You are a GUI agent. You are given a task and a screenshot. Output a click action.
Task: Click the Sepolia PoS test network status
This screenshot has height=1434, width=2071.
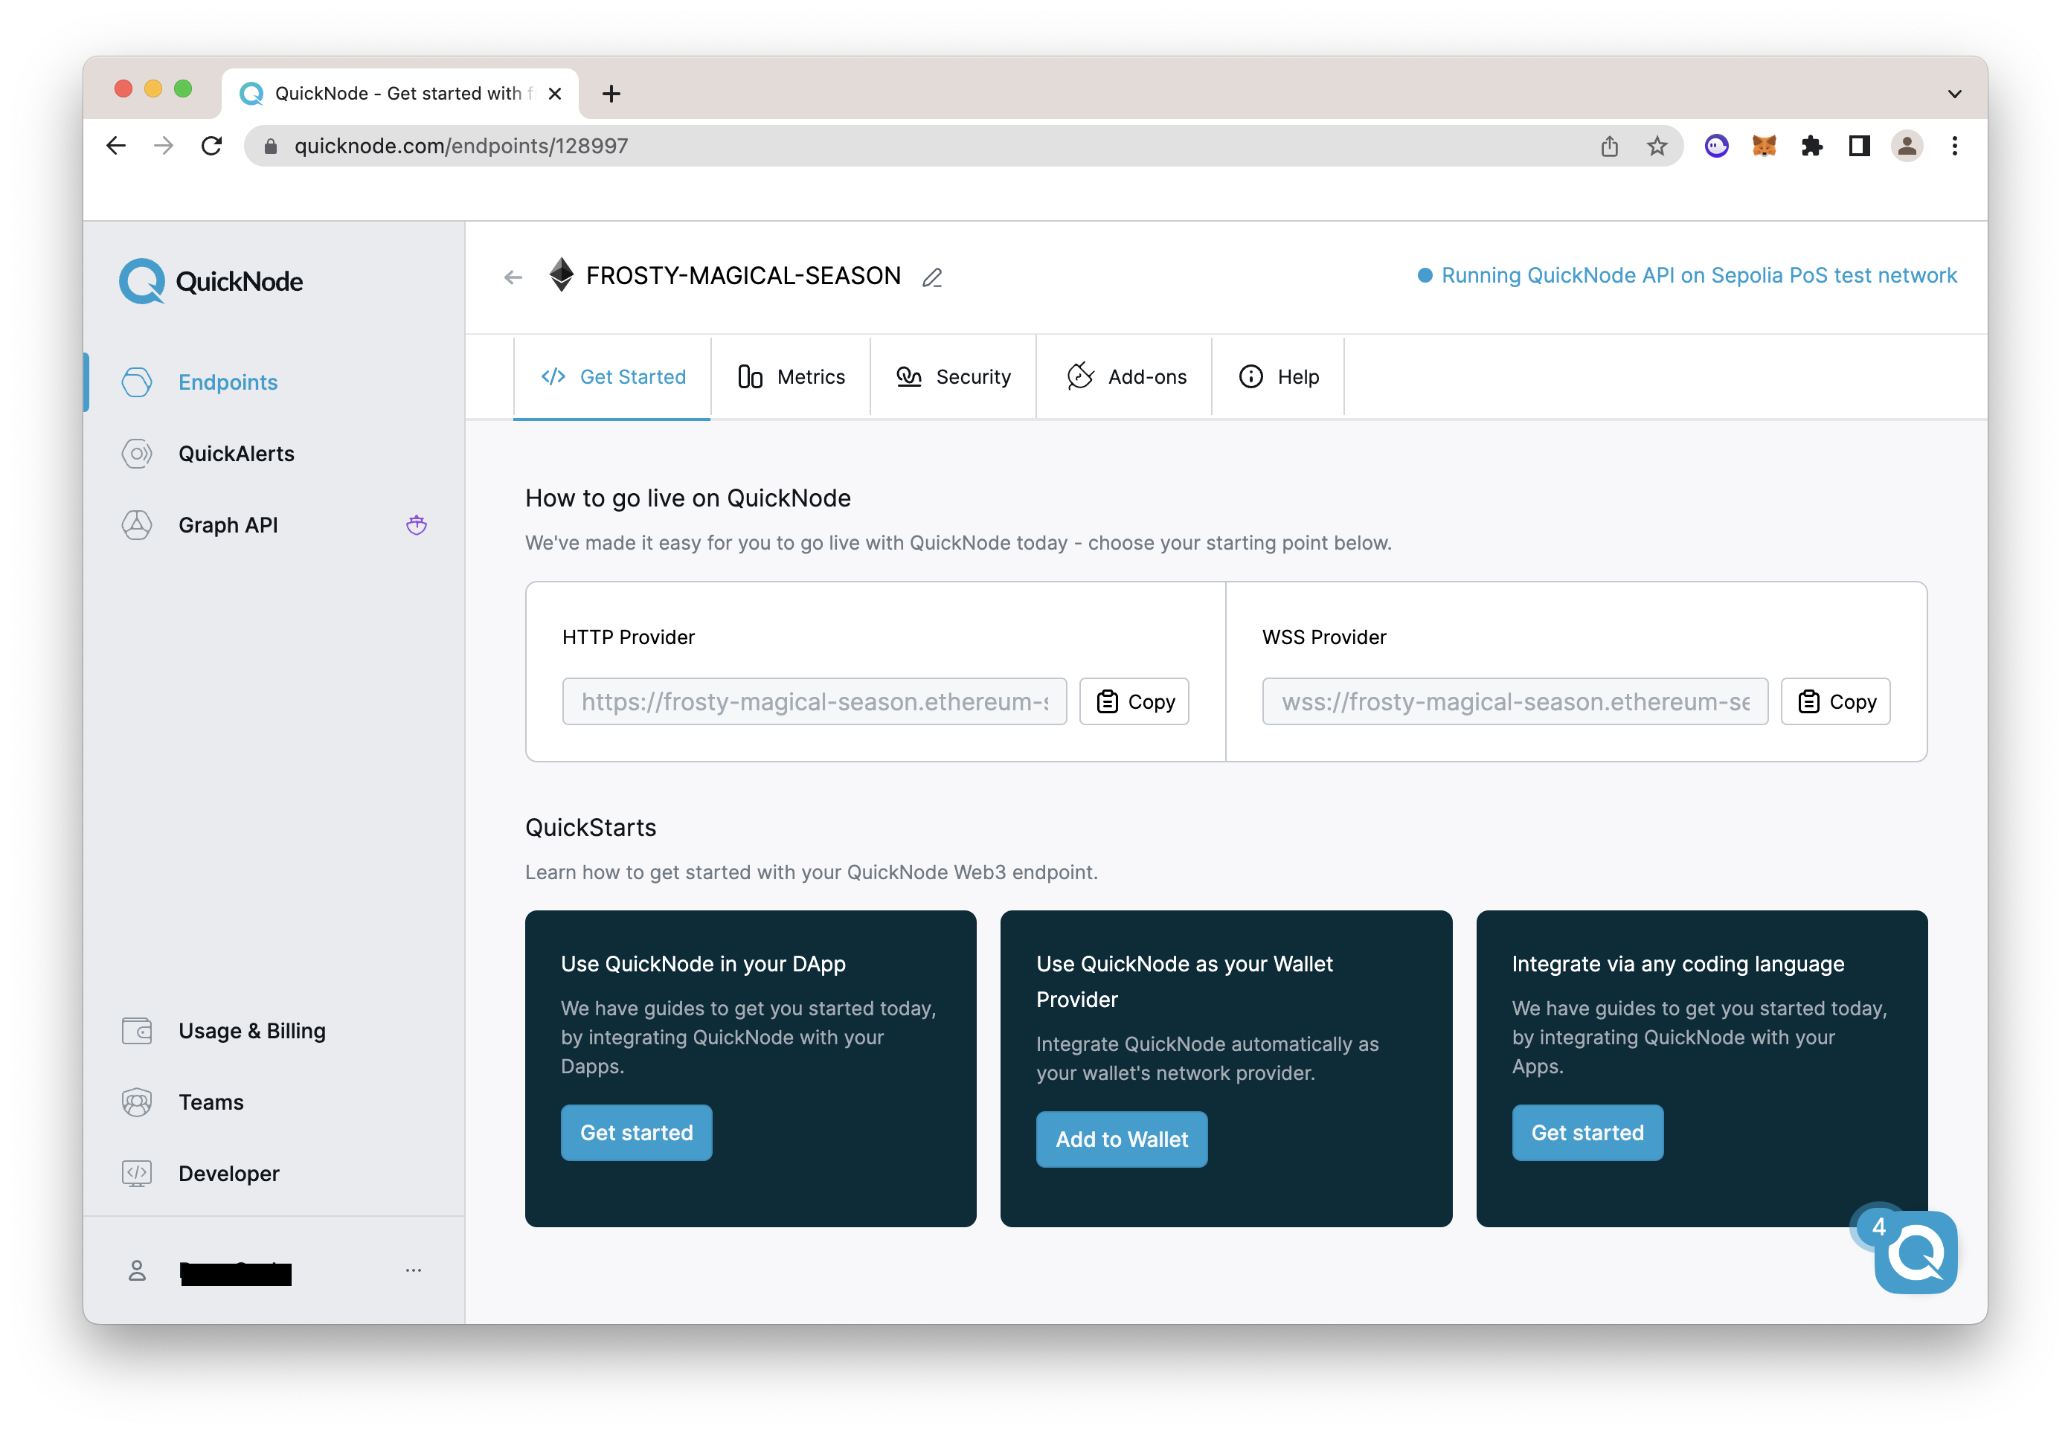pyautogui.click(x=1686, y=275)
